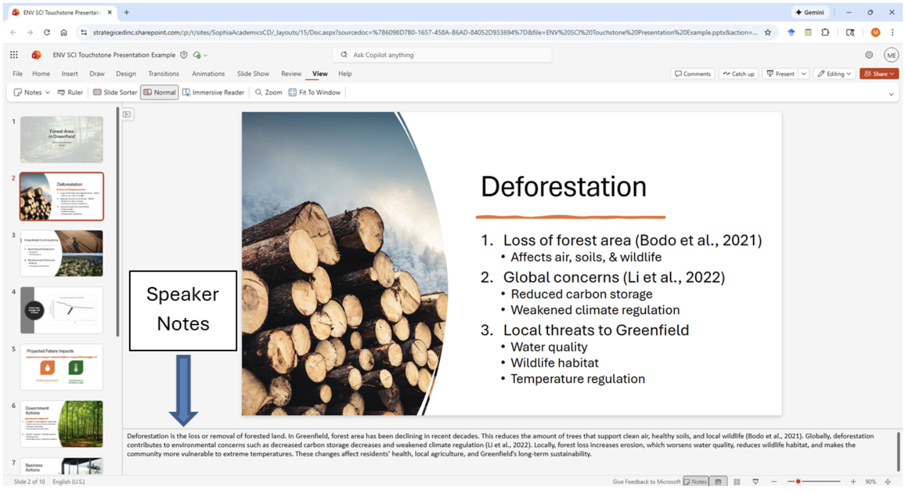Viewport: 905px width, 494px height.
Task: Click the PowerPoint logo icon beside the file name
Action: click(36, 55)
